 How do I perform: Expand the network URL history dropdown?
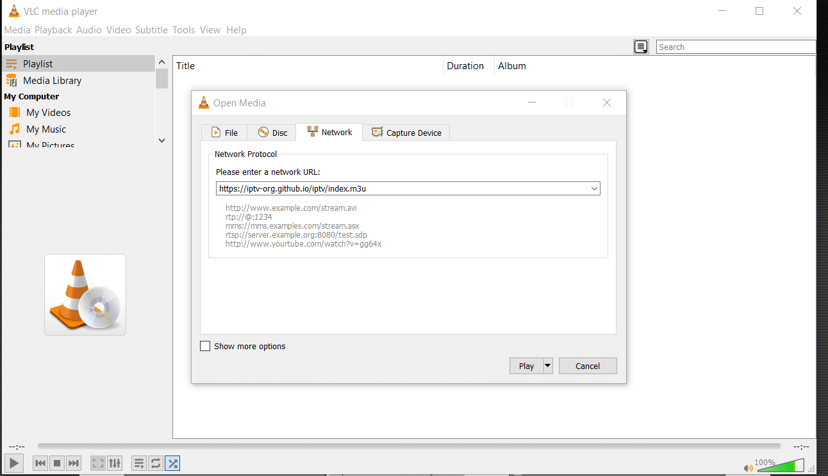(594, 188)
